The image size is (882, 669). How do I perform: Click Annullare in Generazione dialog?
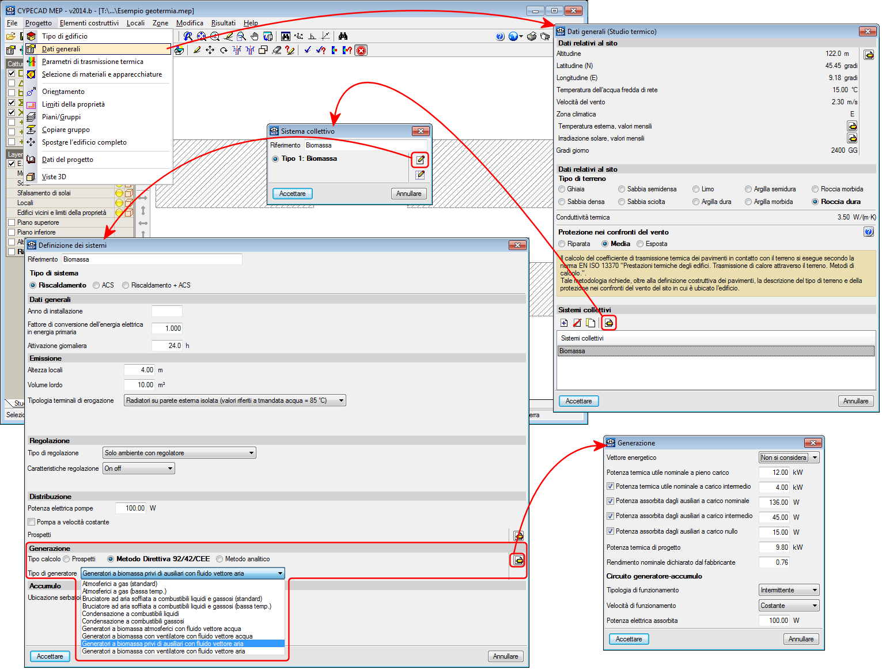[x=801, y=639]
